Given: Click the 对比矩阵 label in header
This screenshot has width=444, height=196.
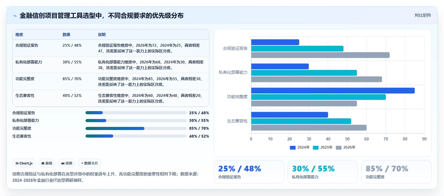Looking at the screenshot, I should point(423,15).
